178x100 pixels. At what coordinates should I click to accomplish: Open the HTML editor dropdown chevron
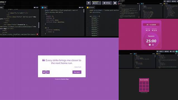pyautogui.click(x=37, y=7)
